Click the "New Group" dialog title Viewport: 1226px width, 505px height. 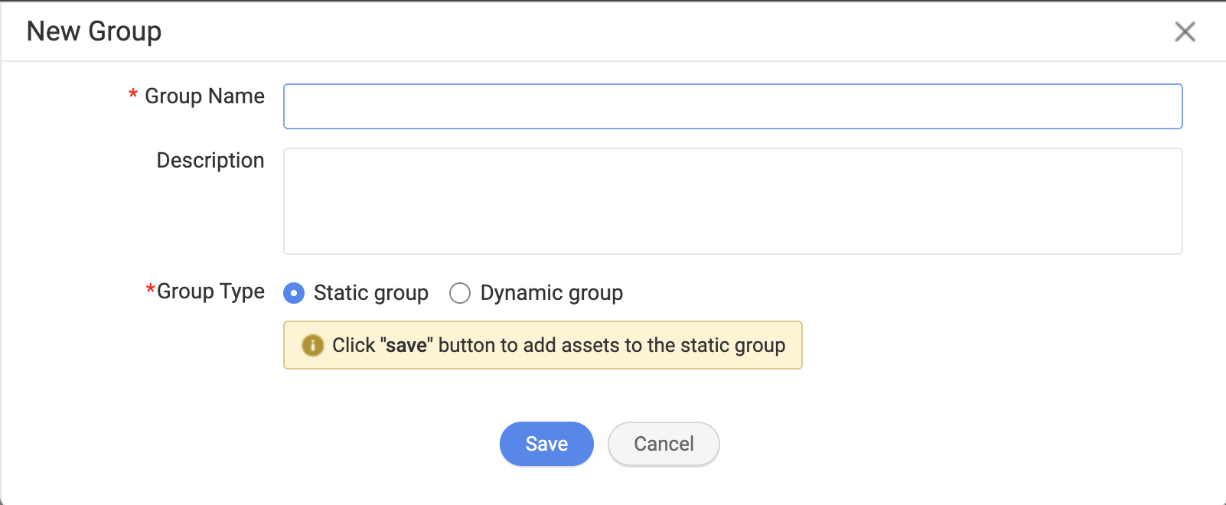[x=94, y=31]
